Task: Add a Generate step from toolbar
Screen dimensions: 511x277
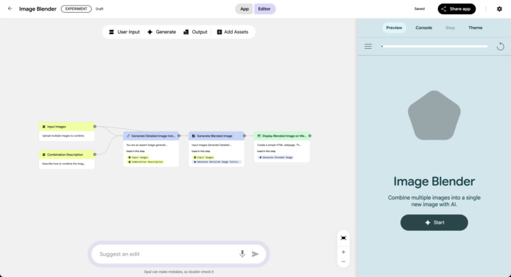Action: click(162, 32)
